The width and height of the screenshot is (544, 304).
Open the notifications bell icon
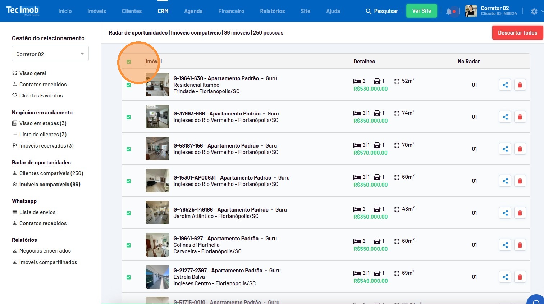pos(449,12)
